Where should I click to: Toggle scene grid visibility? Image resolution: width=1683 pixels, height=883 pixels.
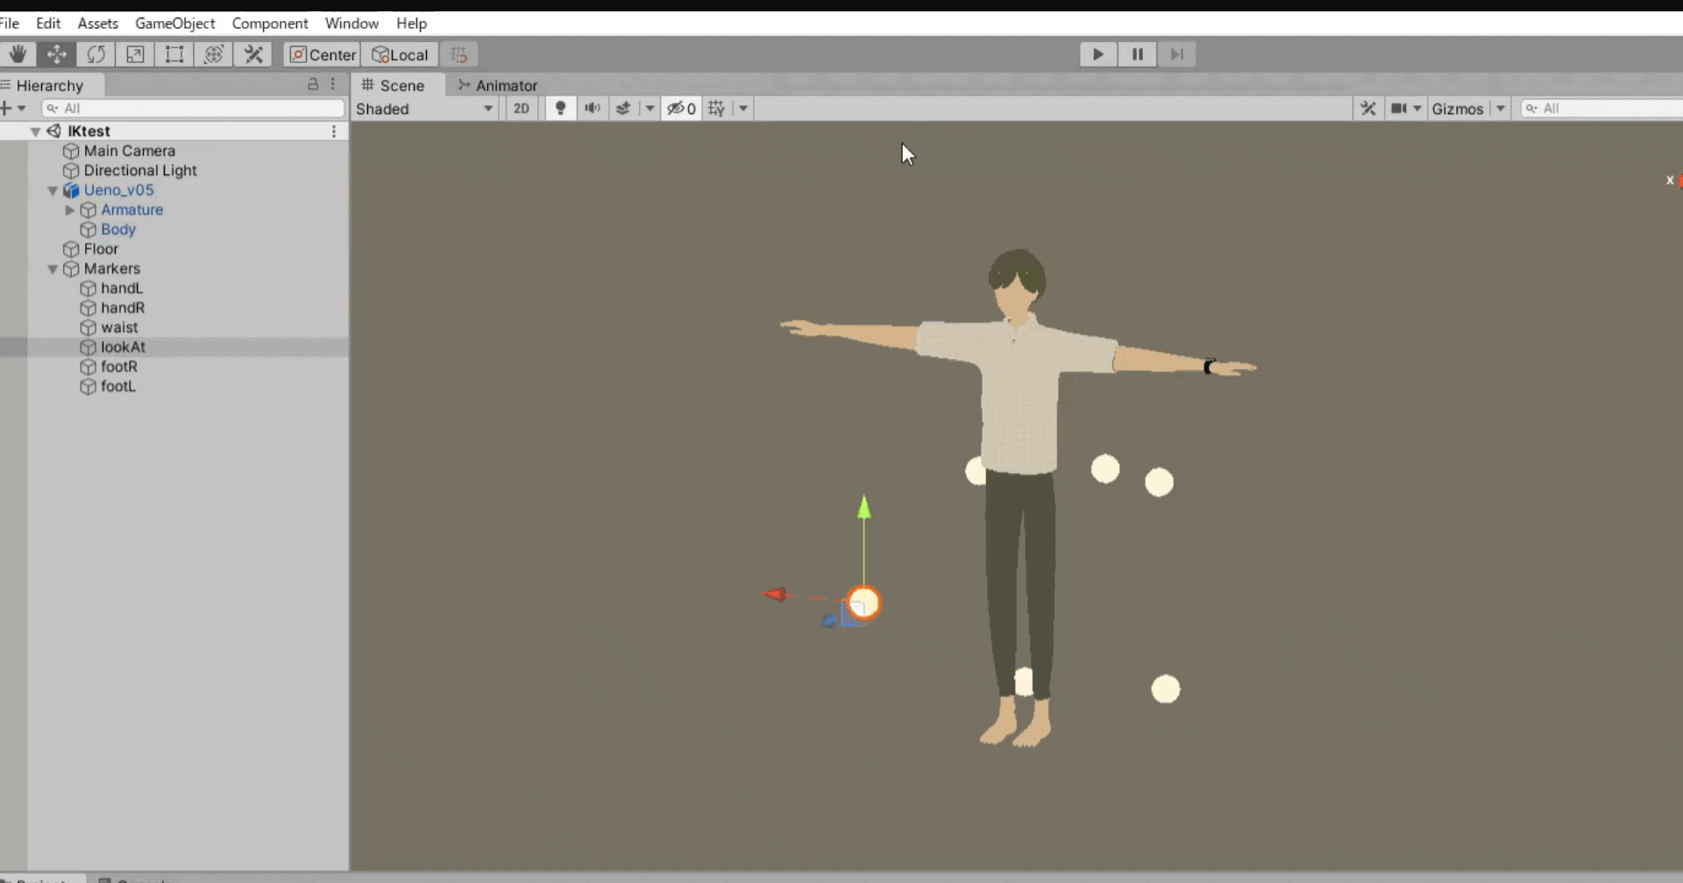pos(717,109)
